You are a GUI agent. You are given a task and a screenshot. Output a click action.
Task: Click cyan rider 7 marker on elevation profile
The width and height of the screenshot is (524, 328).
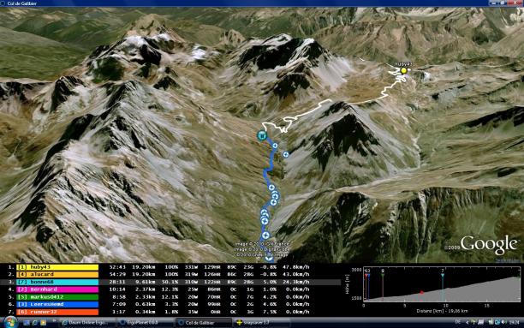pyautogui.click(x=443, y=275)
